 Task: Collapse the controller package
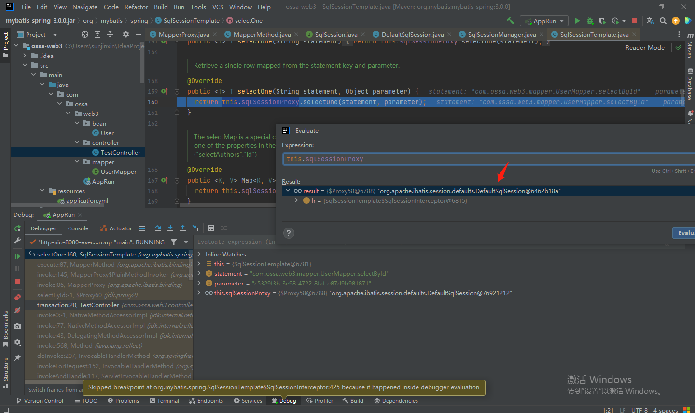pos(77,142)
